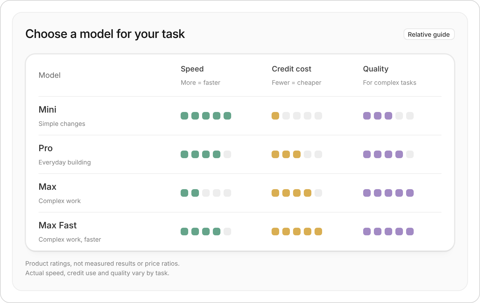Viewport: 480px width, 303px height.
Task: Click the 'Complex work, faster' description
Action: (70, 239)
